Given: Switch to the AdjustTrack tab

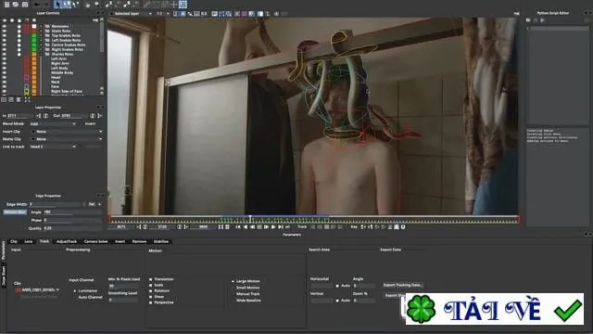Looking at the screenshot, I should coord(67,241).
